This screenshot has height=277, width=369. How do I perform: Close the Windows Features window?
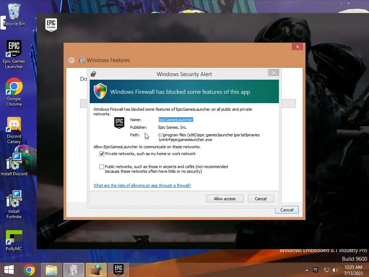(298, 47)
